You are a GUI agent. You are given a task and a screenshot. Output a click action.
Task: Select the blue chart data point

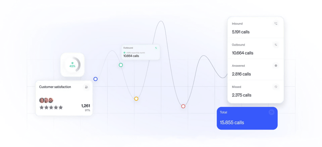click(x=95, y=79)
